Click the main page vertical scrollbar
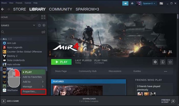The width and height of the screenshot is (179, 106). pyautogui.click(x=178, y=16)
